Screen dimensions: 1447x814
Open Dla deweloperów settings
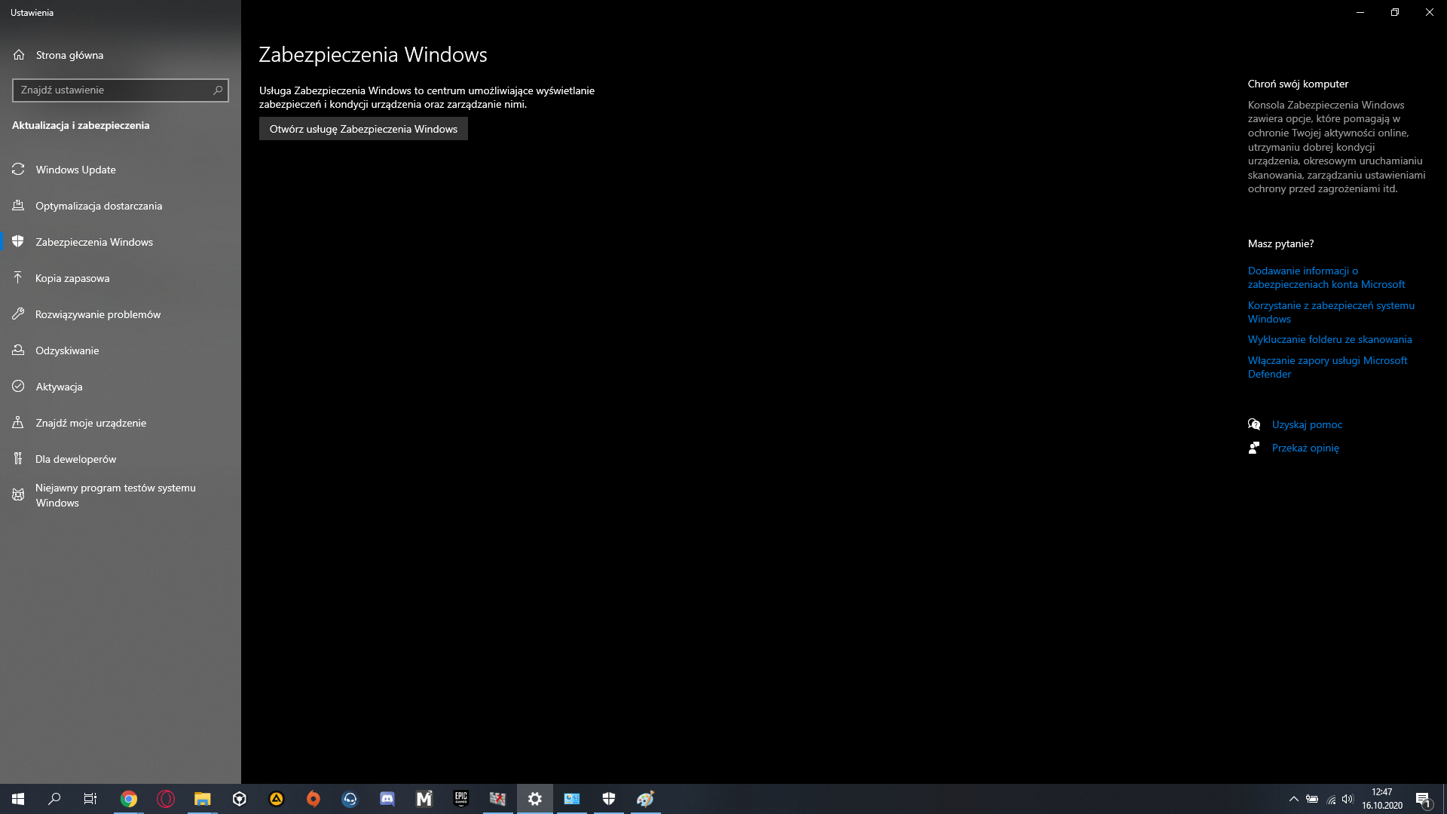pos(121,459)
